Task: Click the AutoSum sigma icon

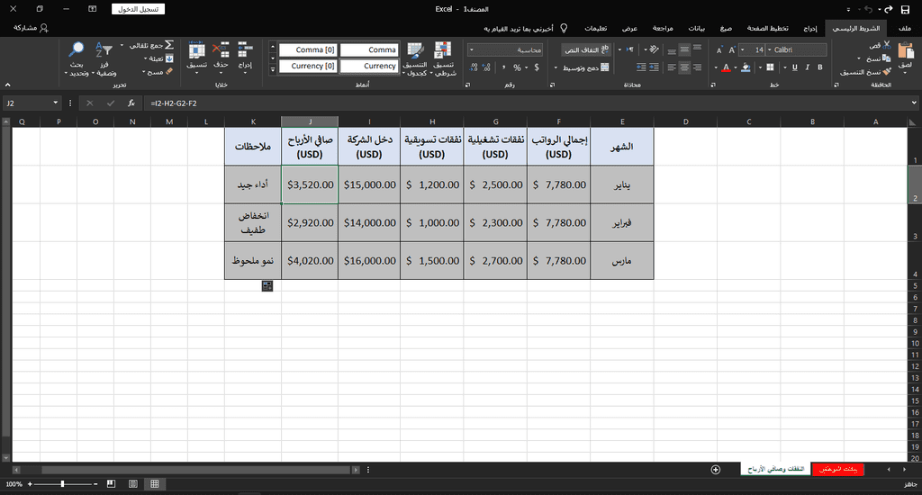Action: click(168, 45)
